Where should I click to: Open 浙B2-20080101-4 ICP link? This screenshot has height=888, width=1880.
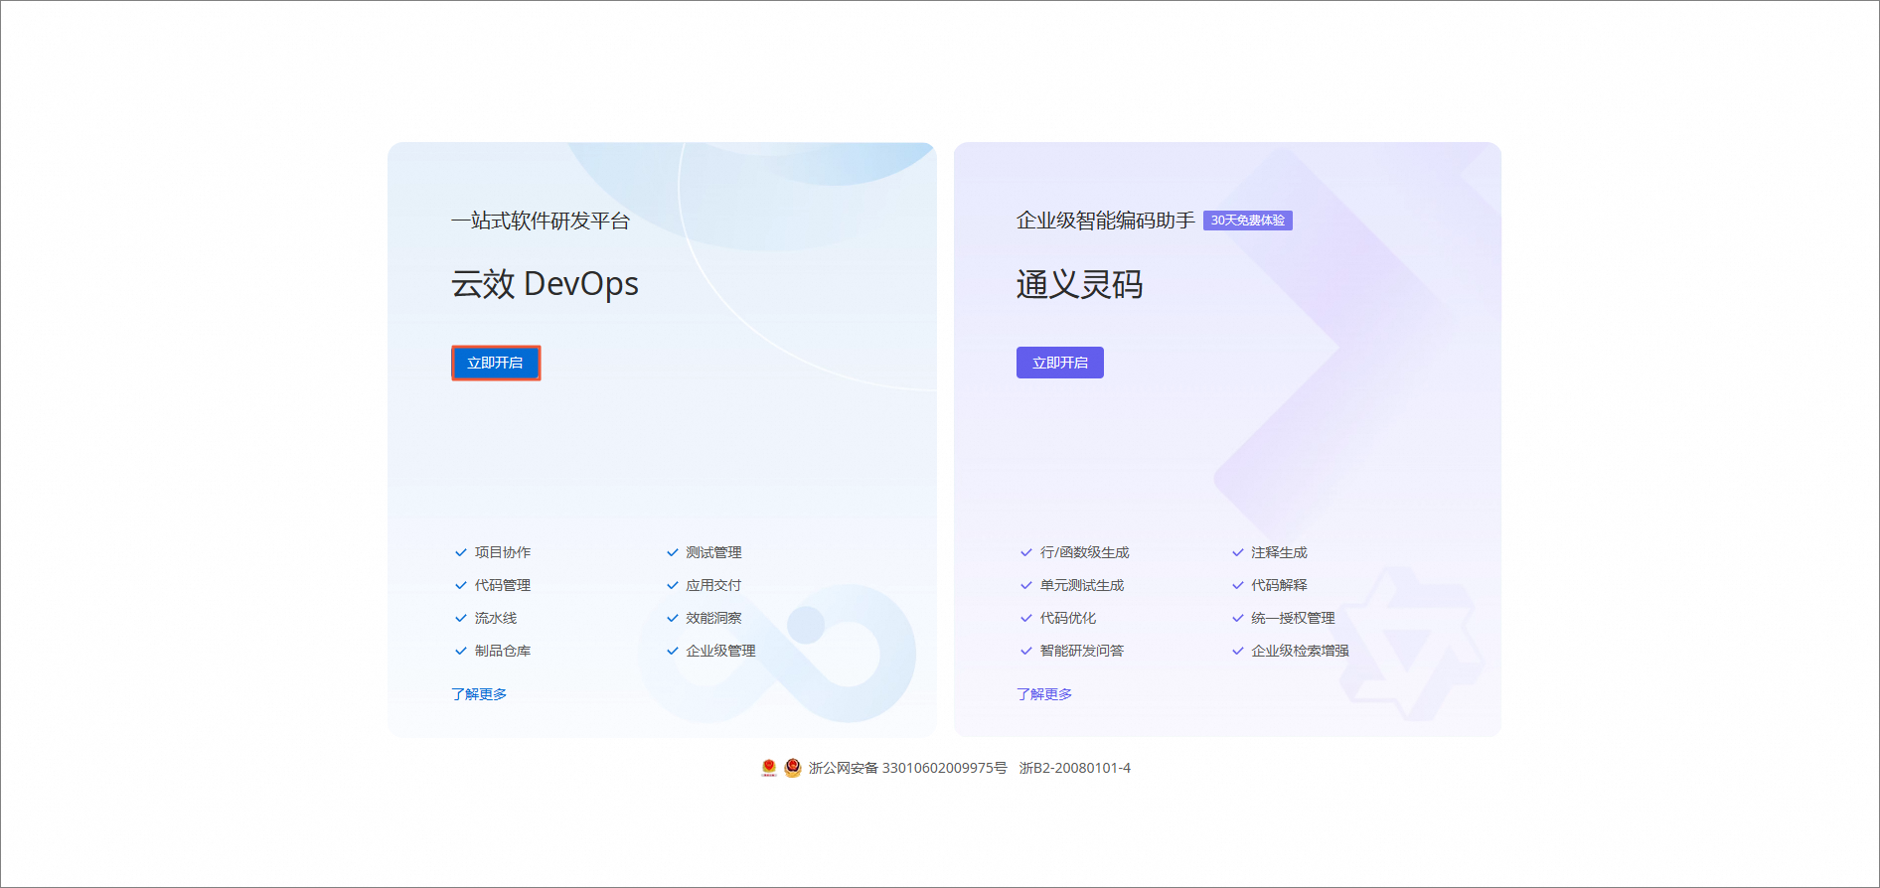pyautogui.click(x=1075, y=768)
